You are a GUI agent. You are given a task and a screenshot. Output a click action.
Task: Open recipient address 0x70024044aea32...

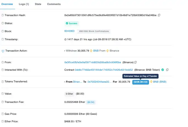pos(99,82)
